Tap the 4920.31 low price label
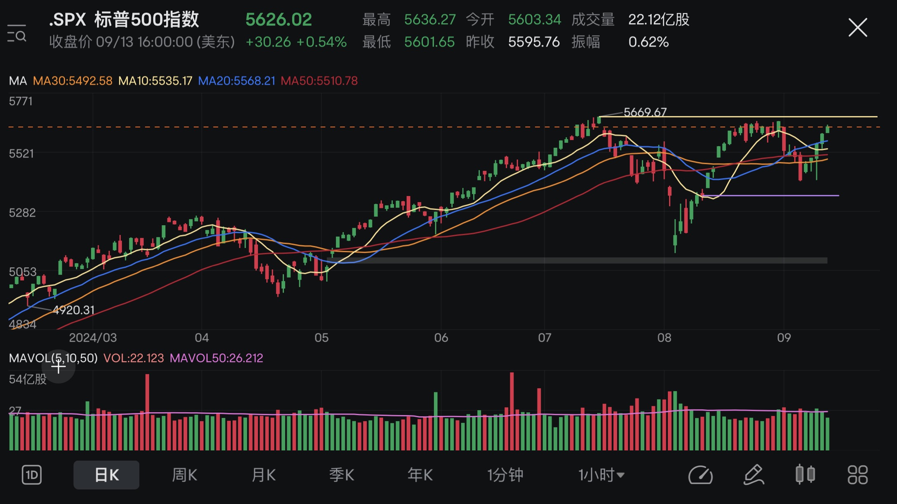This screenshot has height=504, width=897. 74,310
